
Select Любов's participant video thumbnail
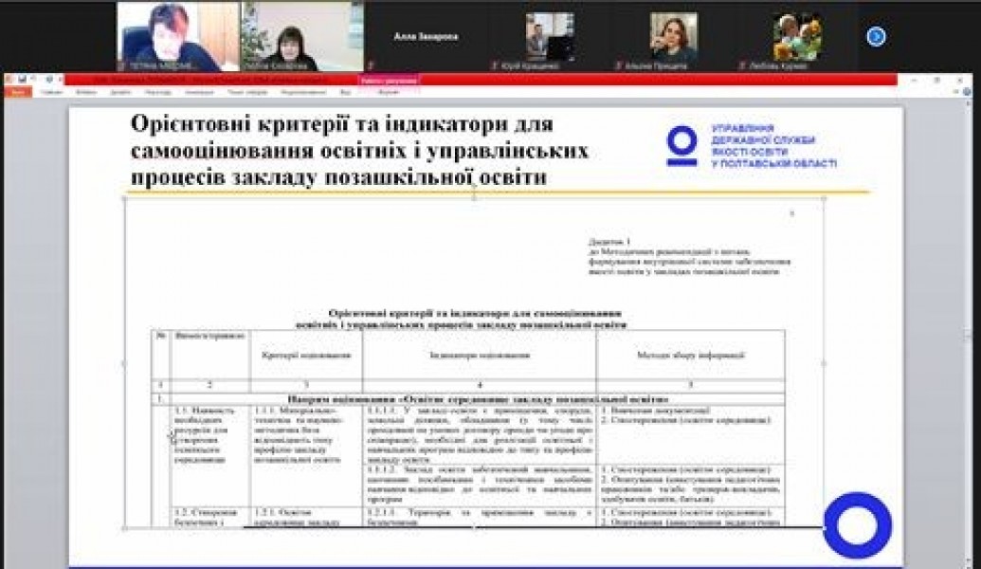click(x=797, y=37)
